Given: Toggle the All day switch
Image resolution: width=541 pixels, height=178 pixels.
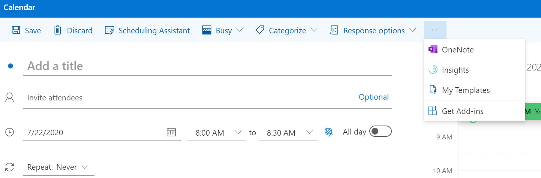Looking at the screenshot, I should click(380, 132).
